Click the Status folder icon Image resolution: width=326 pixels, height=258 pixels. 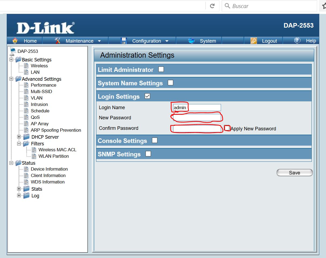pyautogui.click(x=18, y=163)
